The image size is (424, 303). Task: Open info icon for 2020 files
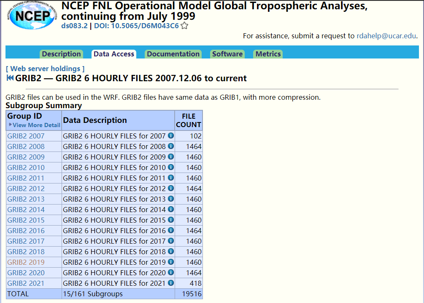[x=171, y=272]
